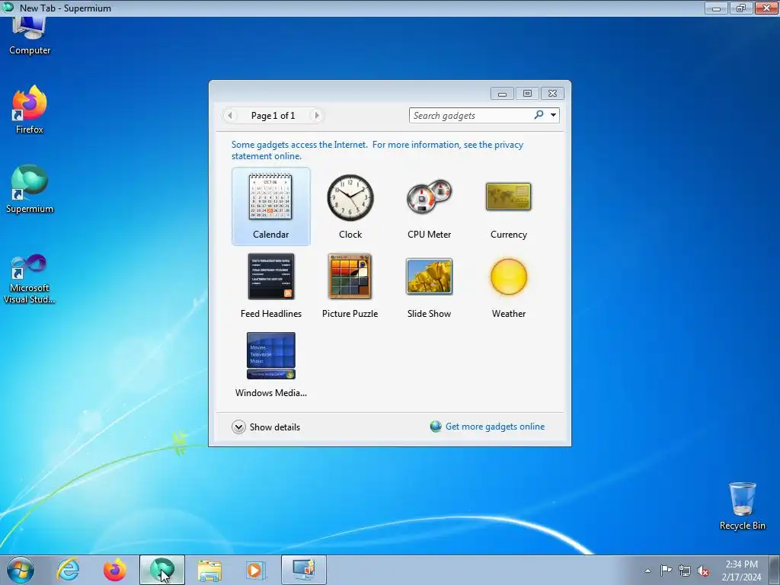This screenshot has height=585, width=780.
Task: Open Get more gadgets online link
Action: pyautogui.click(x=488, y=427)
